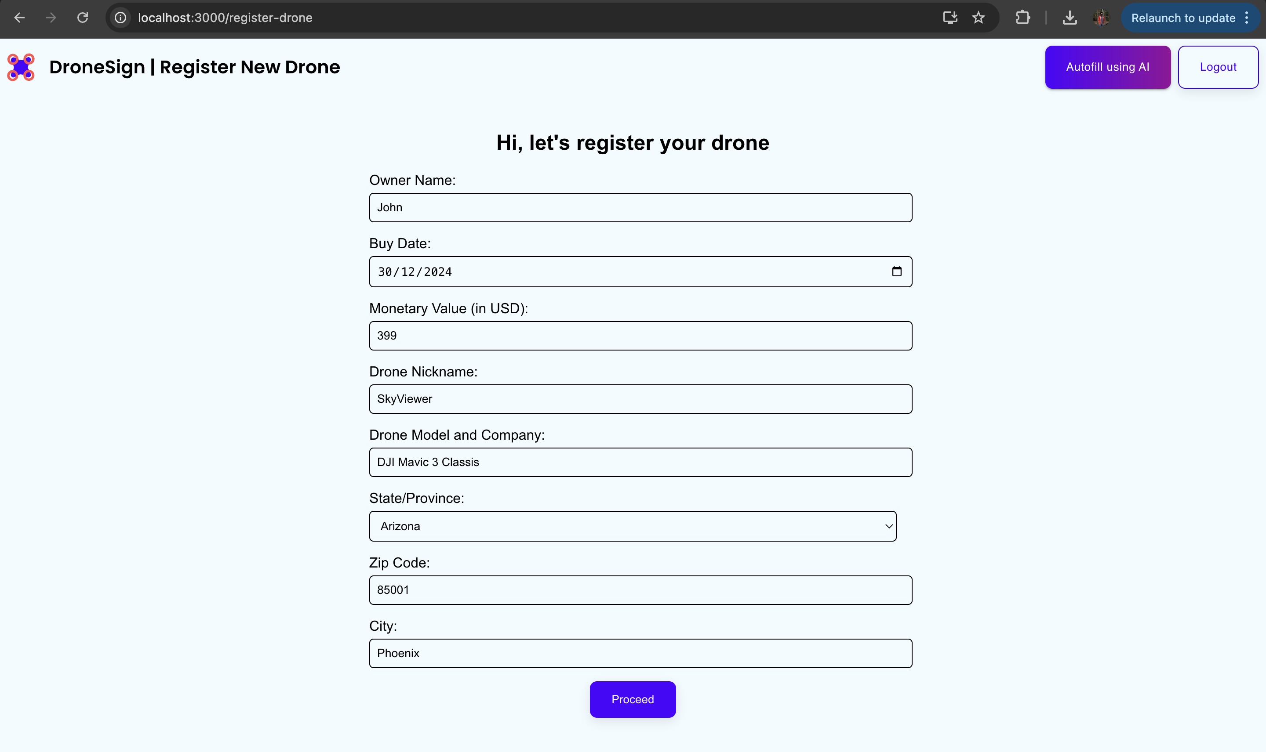
Task: Open the browser downloads icon
Action: (1069, 18)
